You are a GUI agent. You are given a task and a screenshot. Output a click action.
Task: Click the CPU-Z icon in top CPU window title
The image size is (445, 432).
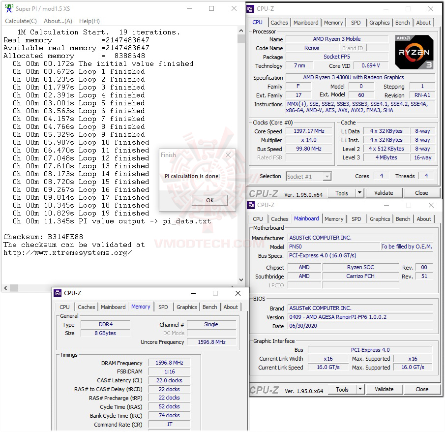tap(250, 9)
